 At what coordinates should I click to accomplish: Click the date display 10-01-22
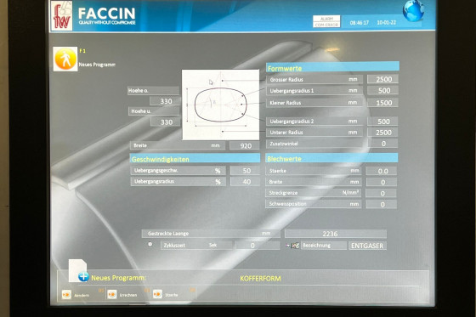(386, 22)
